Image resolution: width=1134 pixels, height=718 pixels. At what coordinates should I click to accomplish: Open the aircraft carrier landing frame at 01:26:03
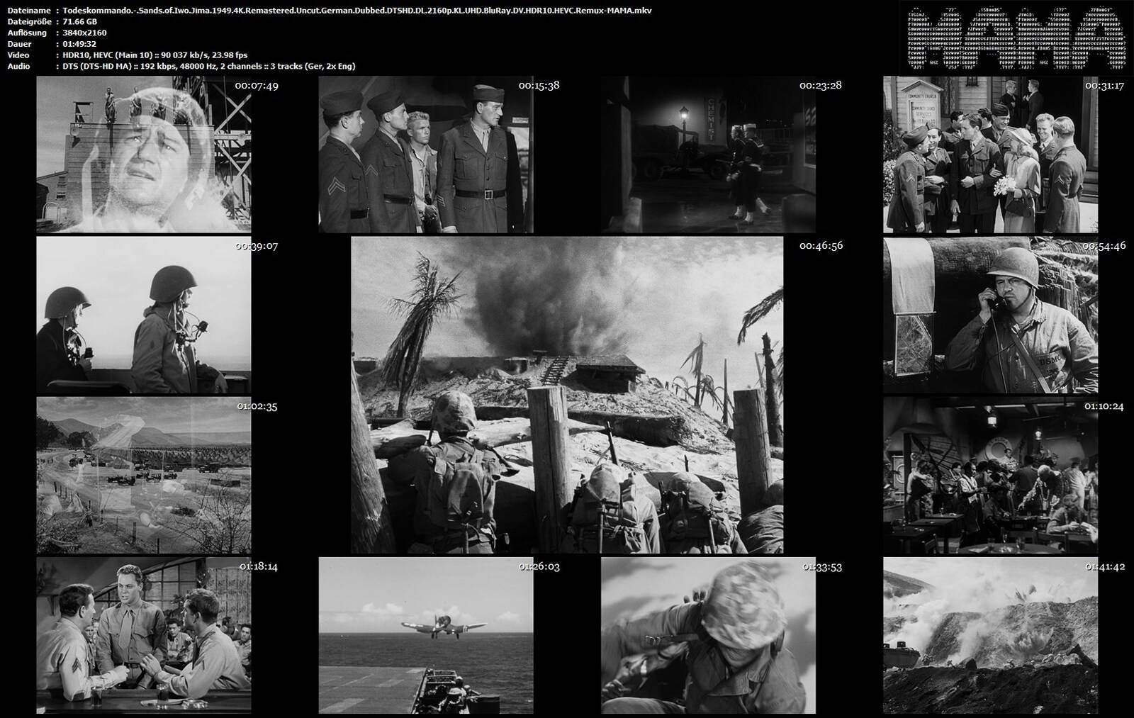(x=426, y=635)
